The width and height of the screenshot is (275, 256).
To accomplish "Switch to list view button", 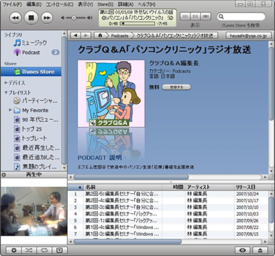I will tap(185, 16).
